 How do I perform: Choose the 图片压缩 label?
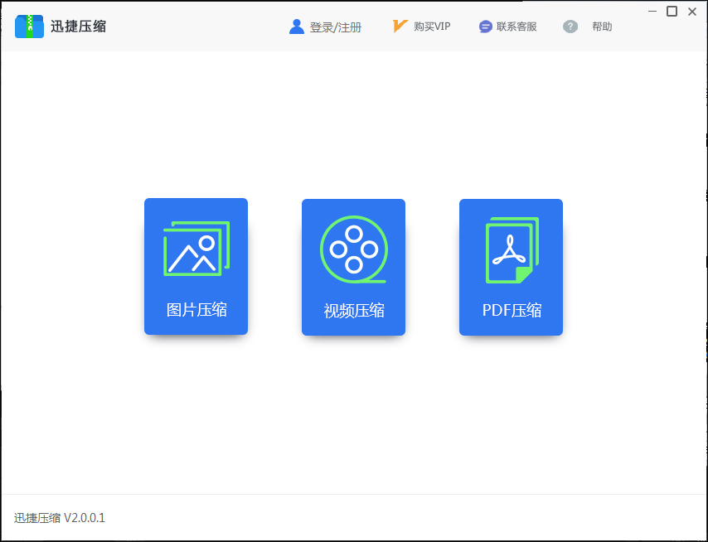[x=196, y=310]
